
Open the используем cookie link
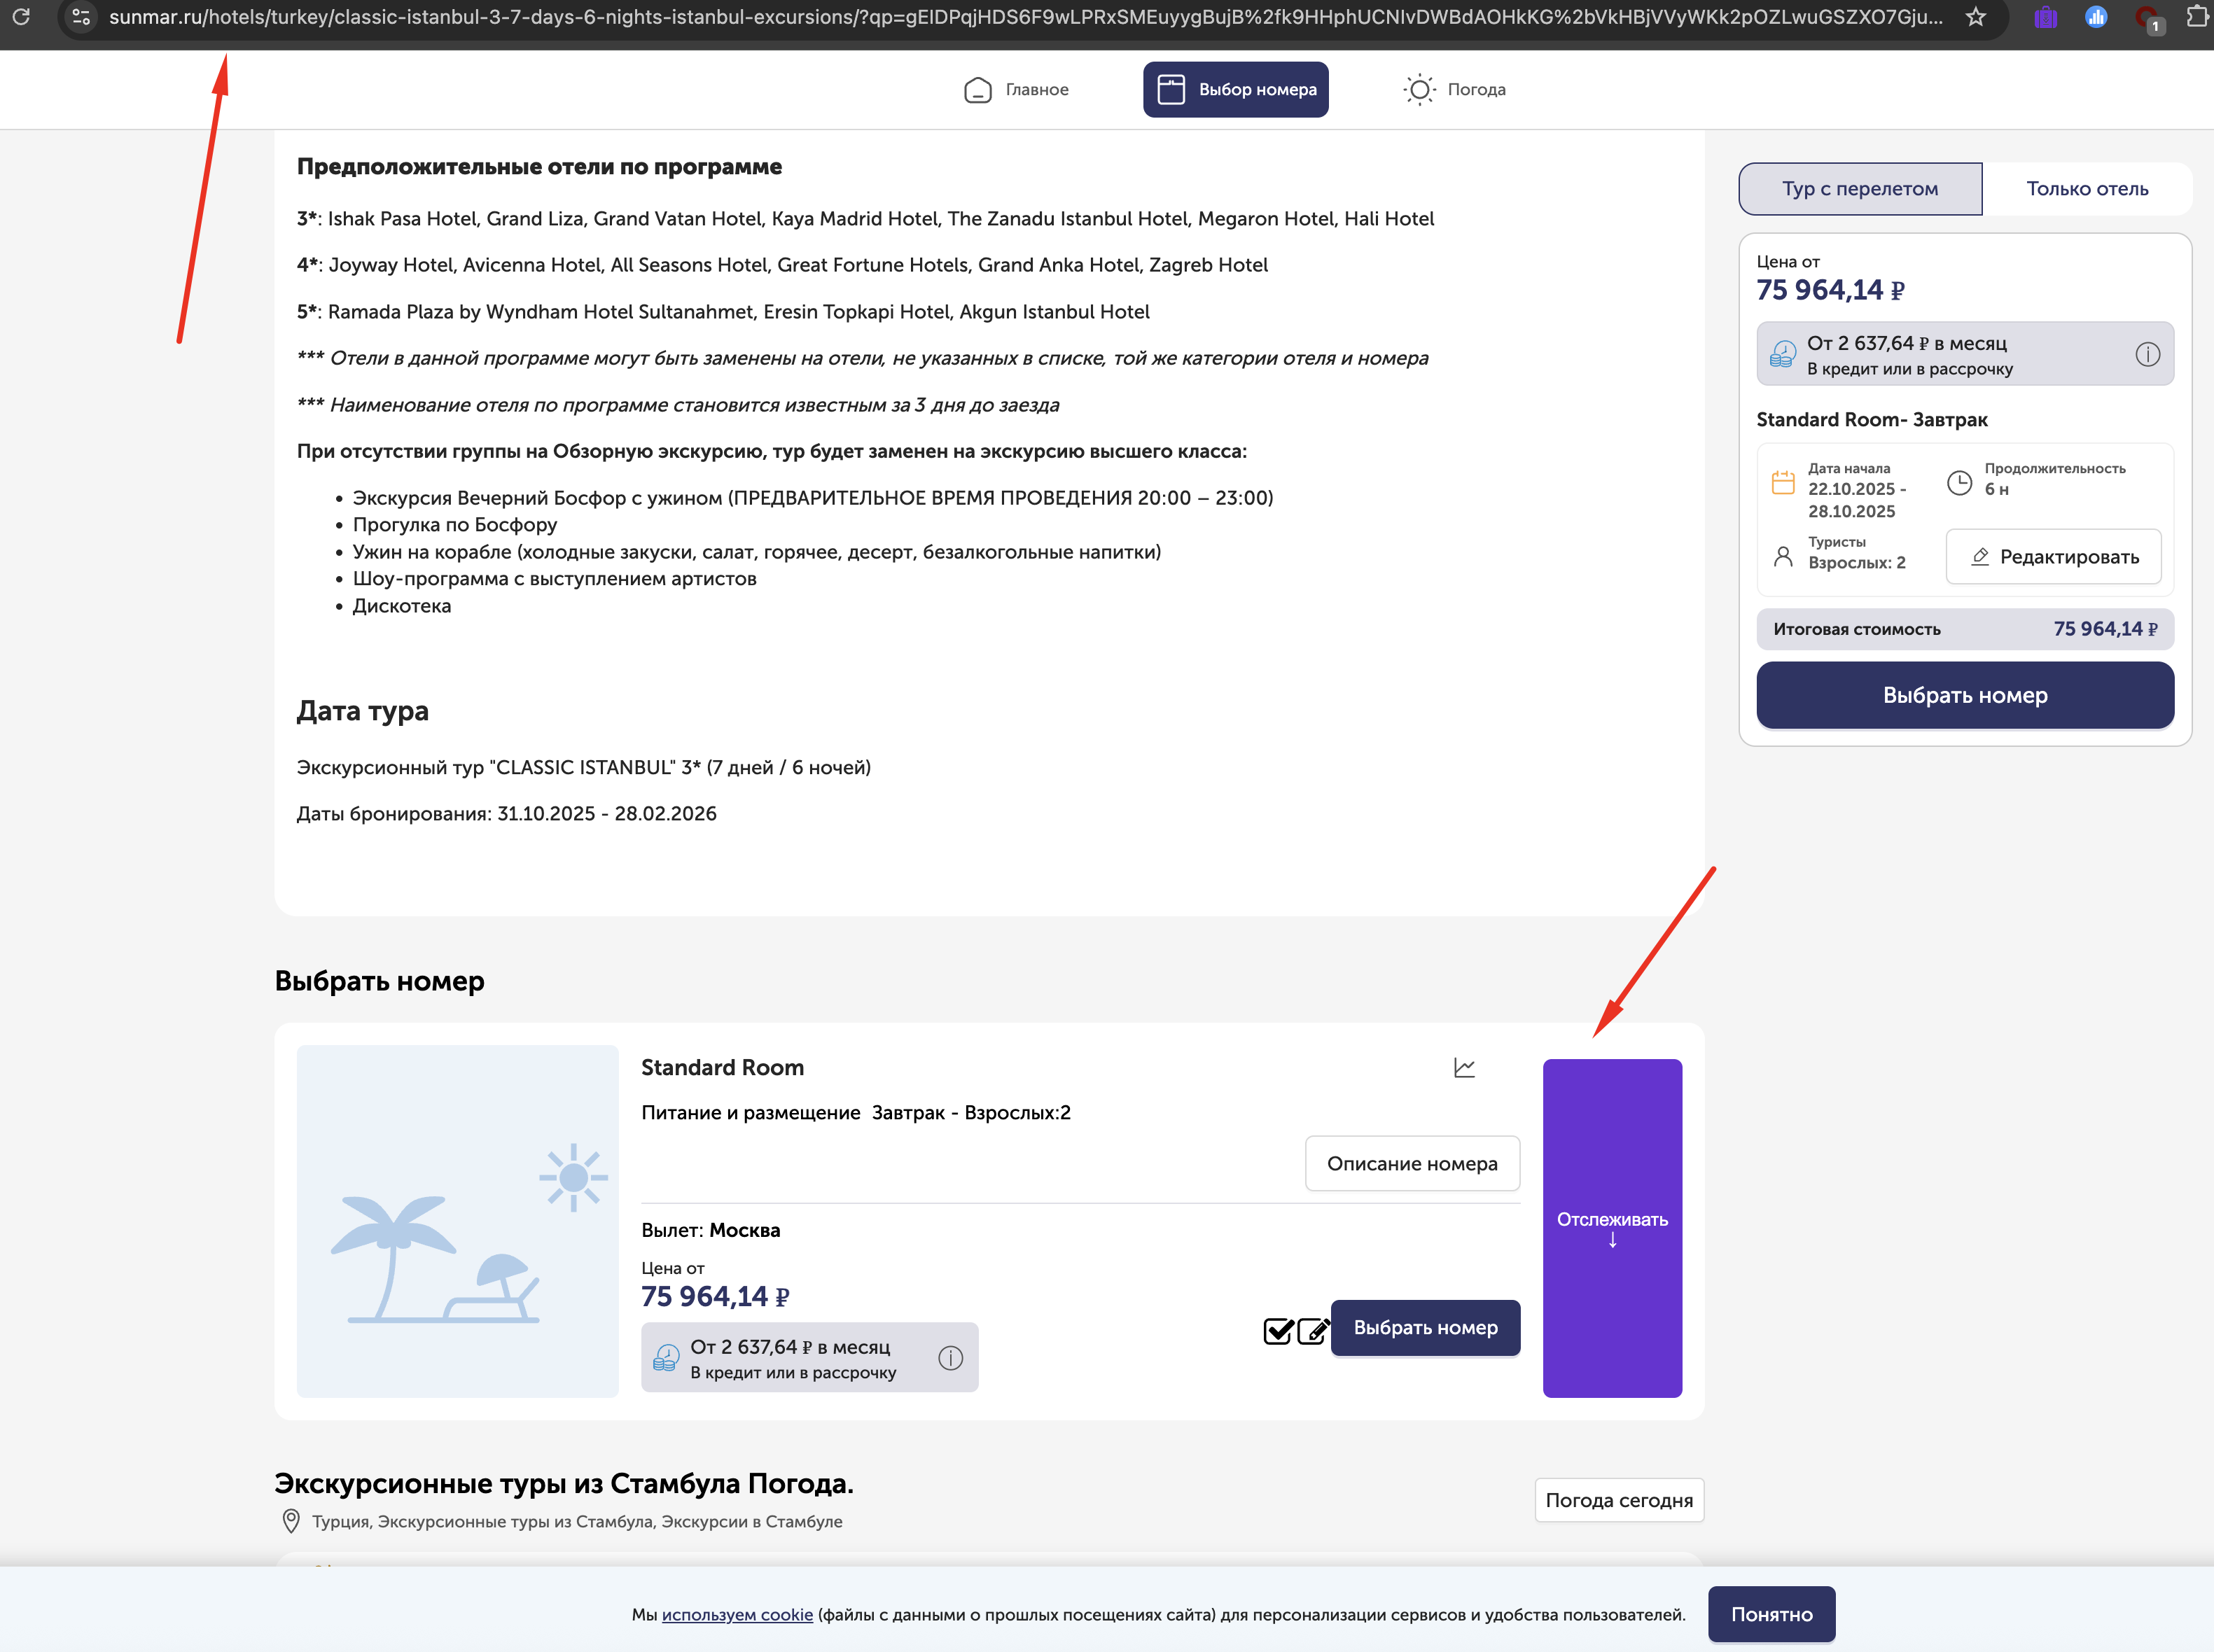[737, 1615]
